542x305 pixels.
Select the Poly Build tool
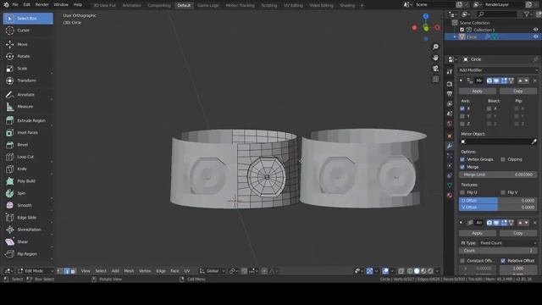tap(28, 180)
